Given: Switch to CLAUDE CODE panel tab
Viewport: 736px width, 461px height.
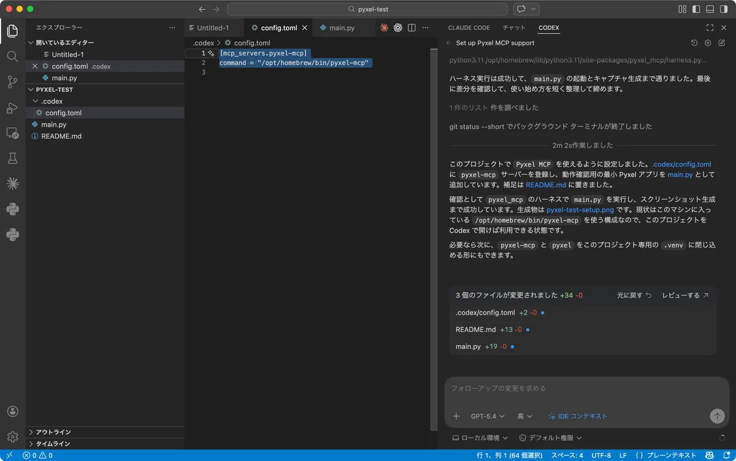Looking at the screenshot, I should [x=469, y=28].
